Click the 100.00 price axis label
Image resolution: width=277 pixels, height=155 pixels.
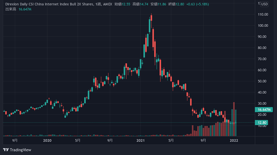pyautogui.click(x=263, y=25)
